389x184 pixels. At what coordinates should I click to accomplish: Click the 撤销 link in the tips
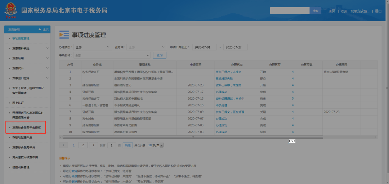pos(74,171)
